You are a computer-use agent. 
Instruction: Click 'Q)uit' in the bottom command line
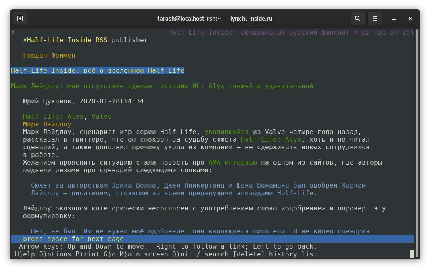pyautogui.click(x=182, y=254)
